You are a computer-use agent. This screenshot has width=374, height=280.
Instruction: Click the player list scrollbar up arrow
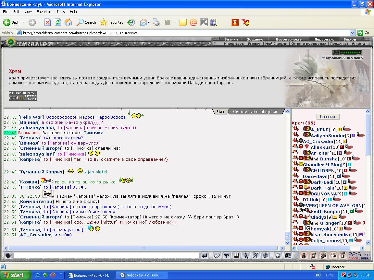368,111
